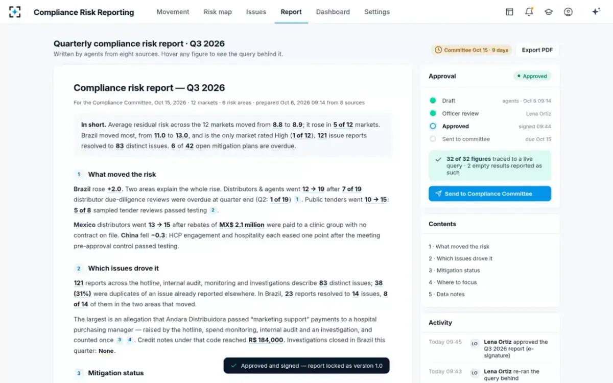
Task: Click the green Approved status badge
Action: coord(532,76)
